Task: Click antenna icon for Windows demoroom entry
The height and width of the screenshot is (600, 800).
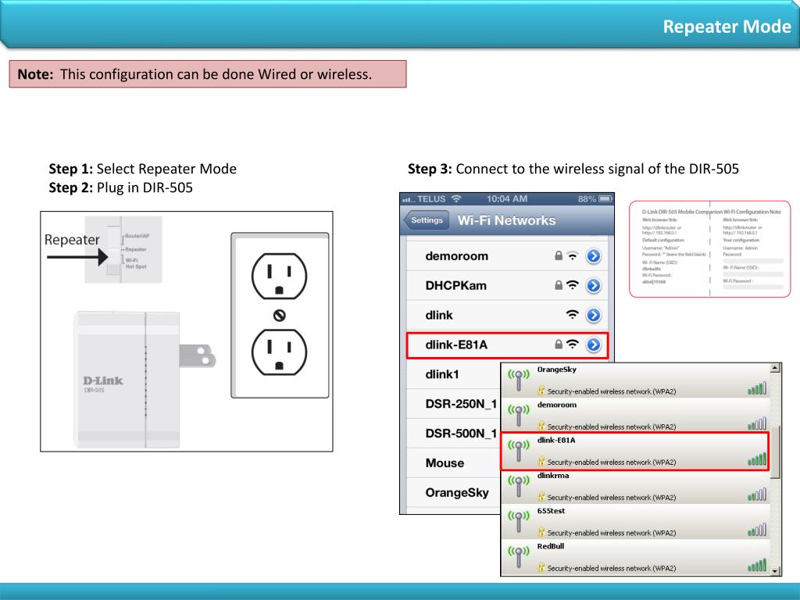Action: point(519,416)
